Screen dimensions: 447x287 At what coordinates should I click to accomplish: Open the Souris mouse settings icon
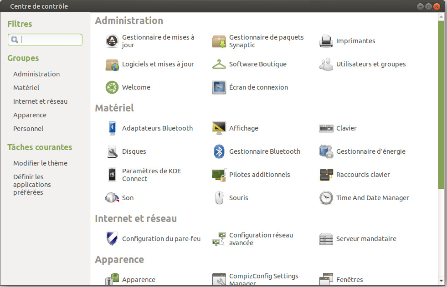(x=219, y=198)
